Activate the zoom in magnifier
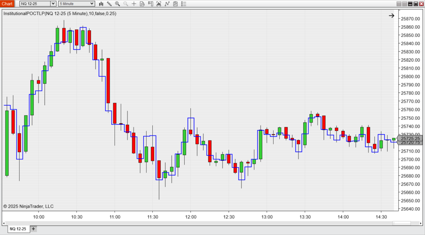This screenshot has height=235, width=425. [x=117, y=4]
